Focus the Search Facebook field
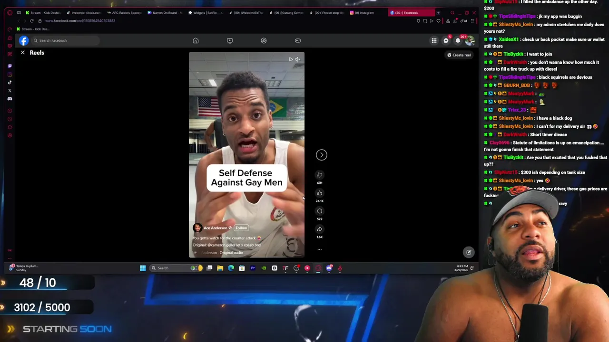 65,40
